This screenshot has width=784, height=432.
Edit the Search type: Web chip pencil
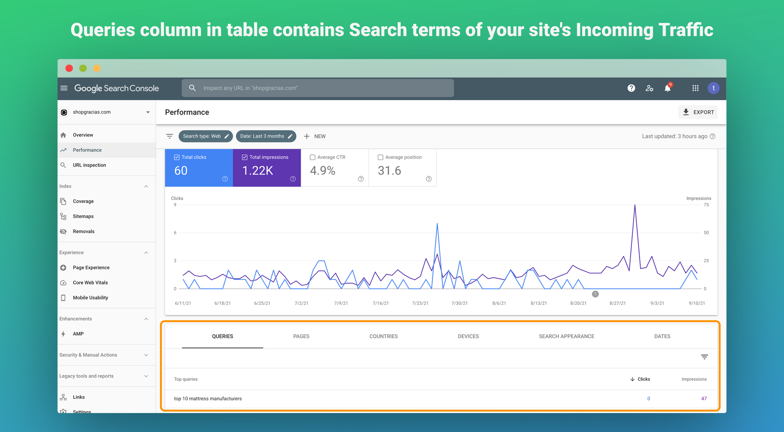(x=227, y=136)
